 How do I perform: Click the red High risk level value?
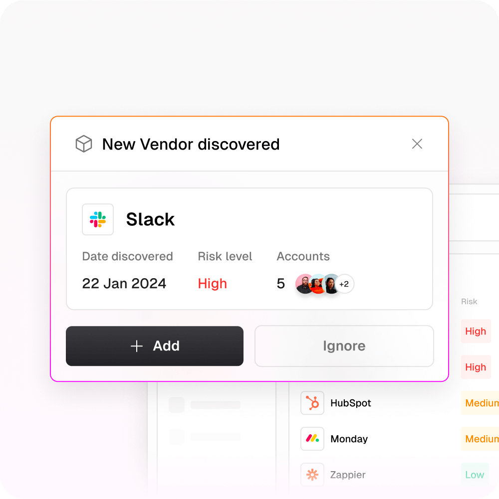(x=212, y=284)
